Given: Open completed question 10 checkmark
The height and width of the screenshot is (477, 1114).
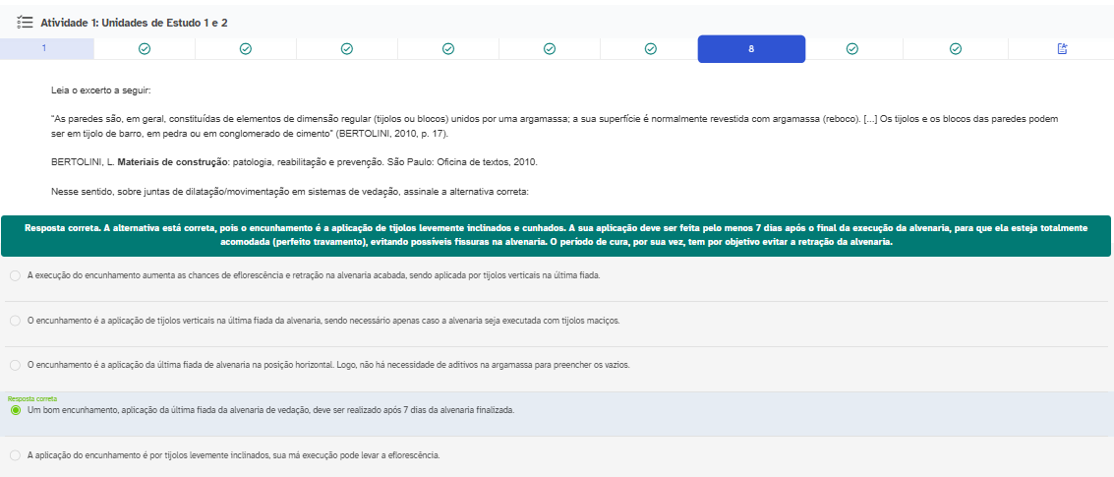Looking at the screenshot, I should [x=955, y=48].
